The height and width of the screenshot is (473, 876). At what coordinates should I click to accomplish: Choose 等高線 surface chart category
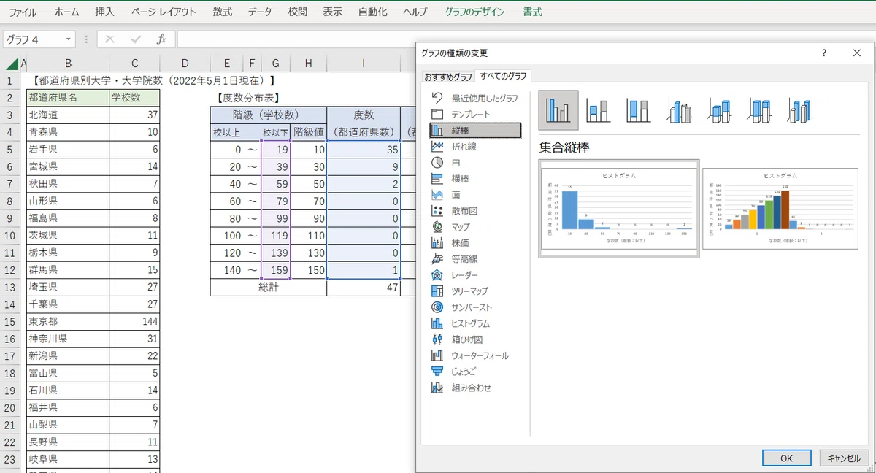[x=475, y=258]
